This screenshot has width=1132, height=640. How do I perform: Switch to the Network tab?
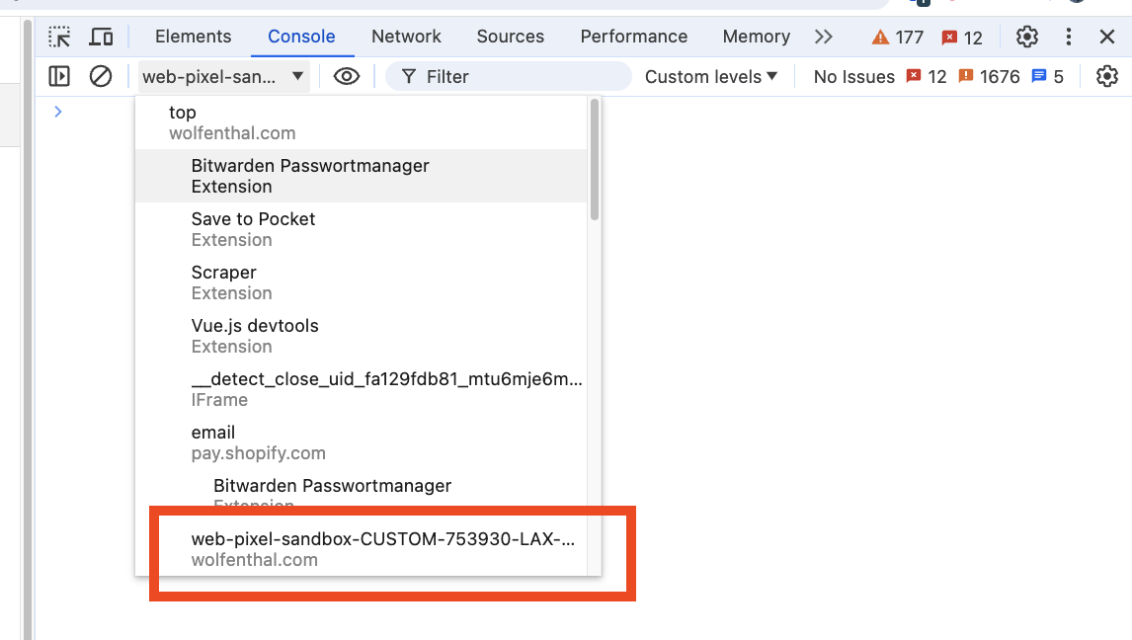[x=406, y=37]
